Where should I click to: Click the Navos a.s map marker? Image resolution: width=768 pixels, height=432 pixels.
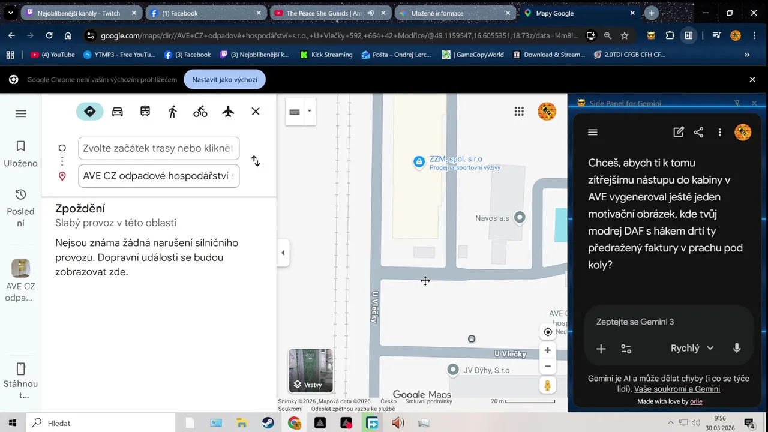pos(520,217)
